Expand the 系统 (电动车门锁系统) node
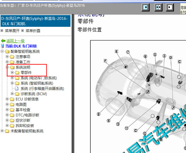This screenshot has height=153, width=186. [12, 78]
